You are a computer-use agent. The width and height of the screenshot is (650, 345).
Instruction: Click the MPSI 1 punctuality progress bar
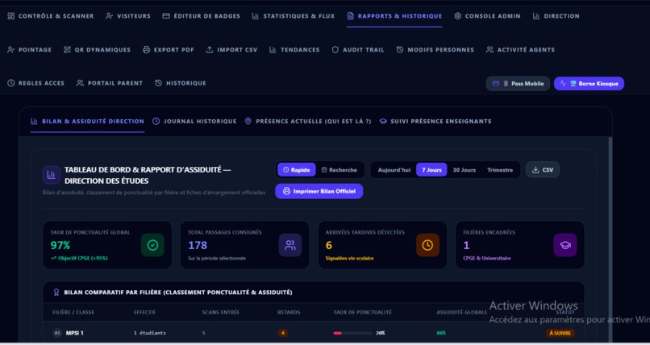point(352,333)
